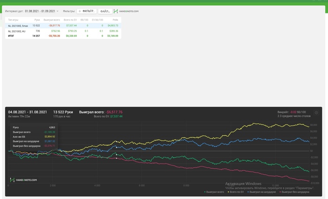Click rake value $285.36
This screenshot has width=328, height=199.
[x=114, y=31]
